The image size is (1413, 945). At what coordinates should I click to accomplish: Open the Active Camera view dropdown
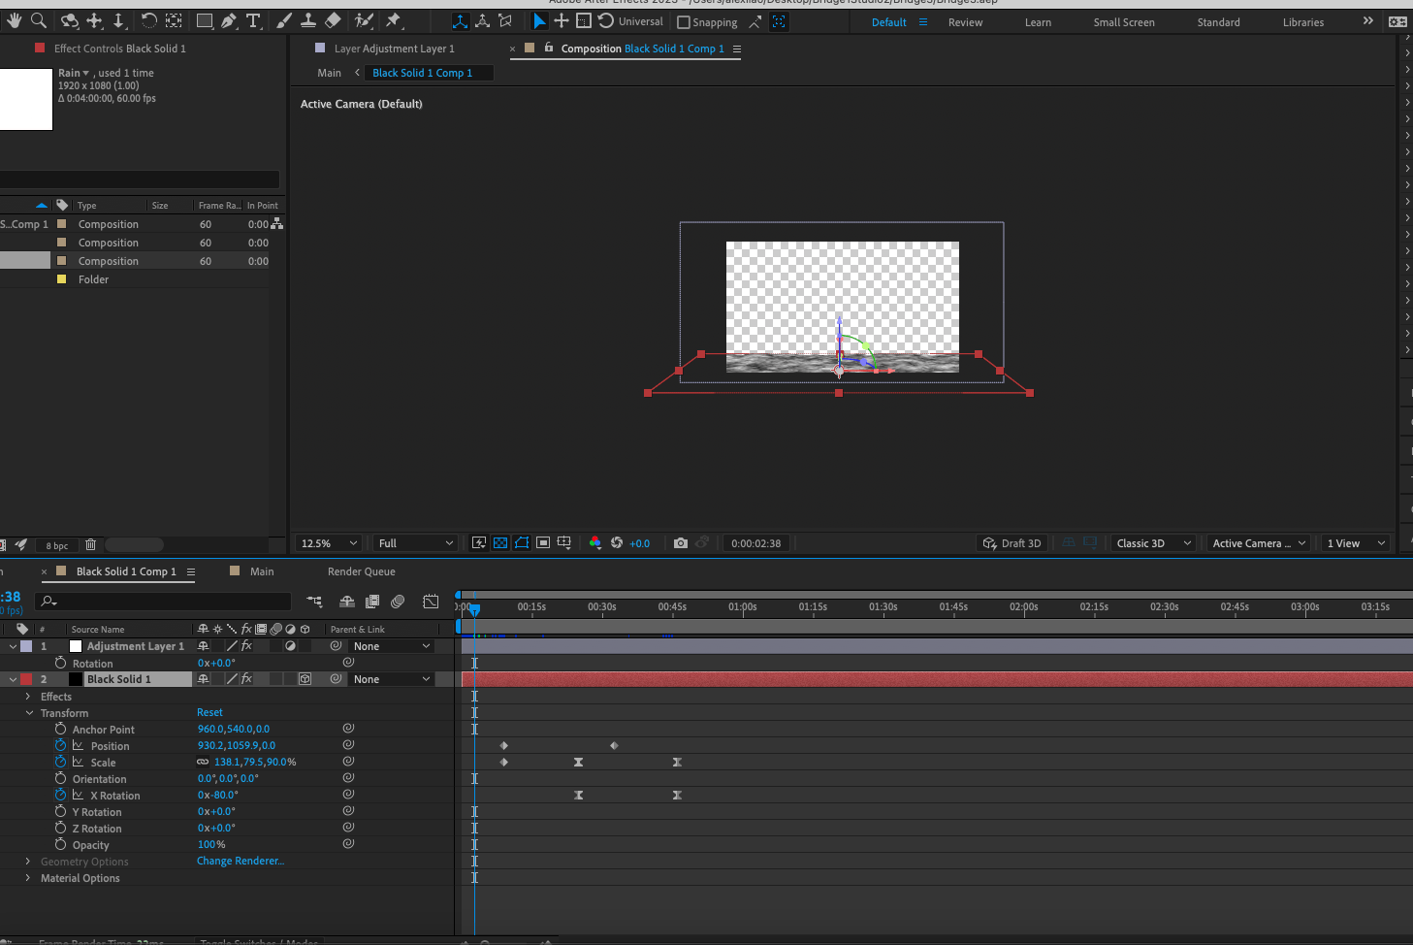(1259, 543)
